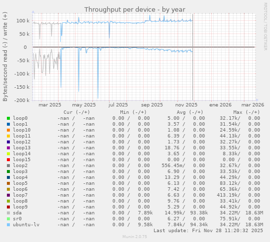Click the loop7 purple color swatch
Viewport: 270px width, 242px height.
(8, 195)
